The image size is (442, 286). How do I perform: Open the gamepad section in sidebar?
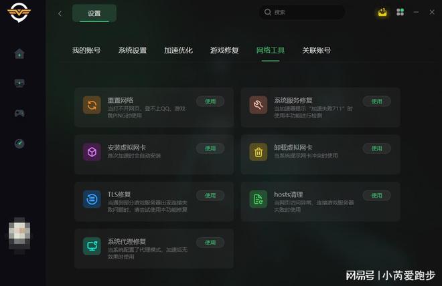tap(19, 113)
